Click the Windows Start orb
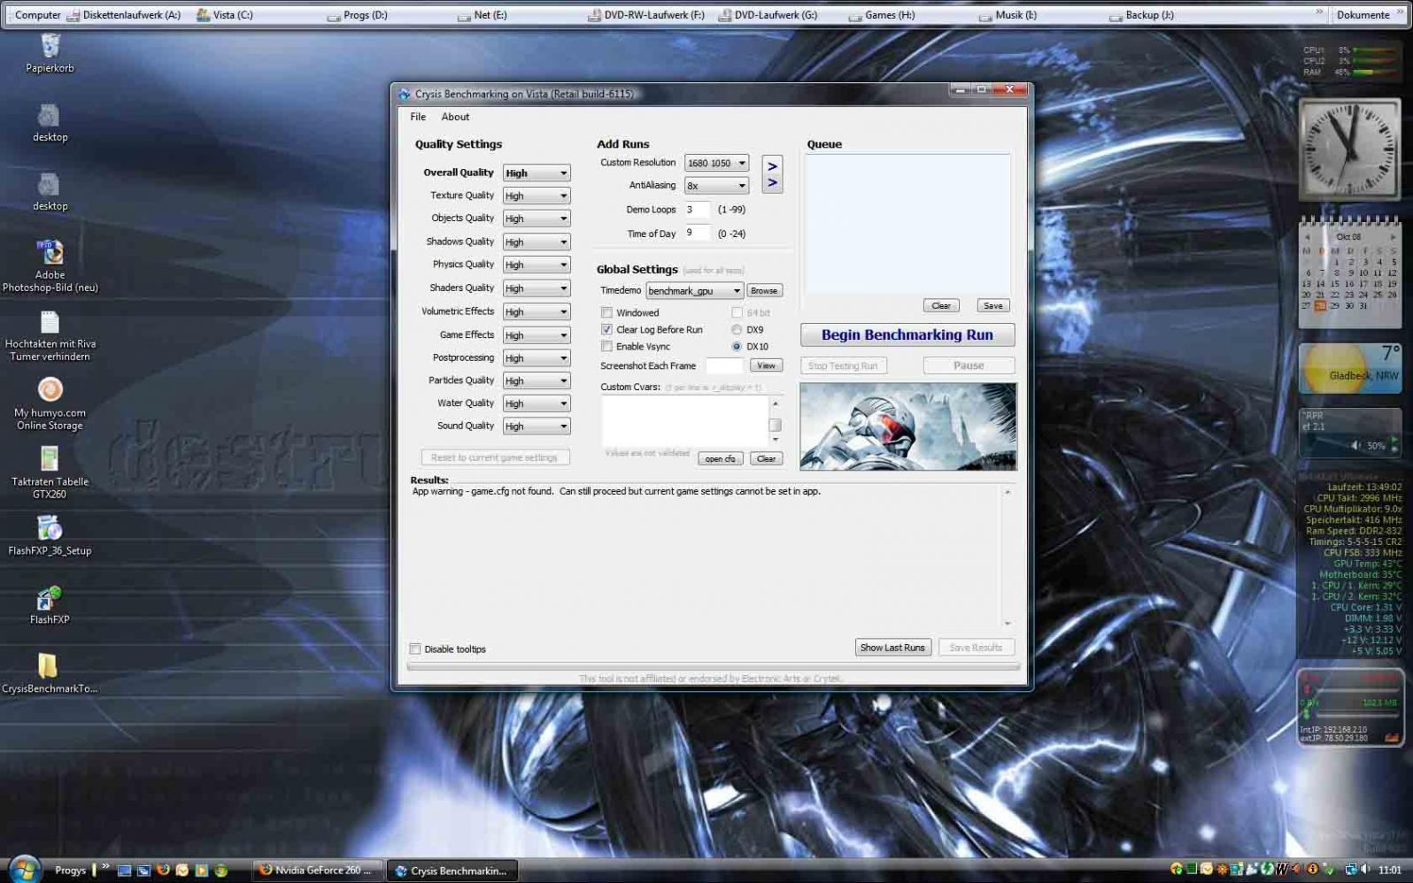Image resolution: width=1413 pixels, height=883 pixels. (x=23, y=869)
